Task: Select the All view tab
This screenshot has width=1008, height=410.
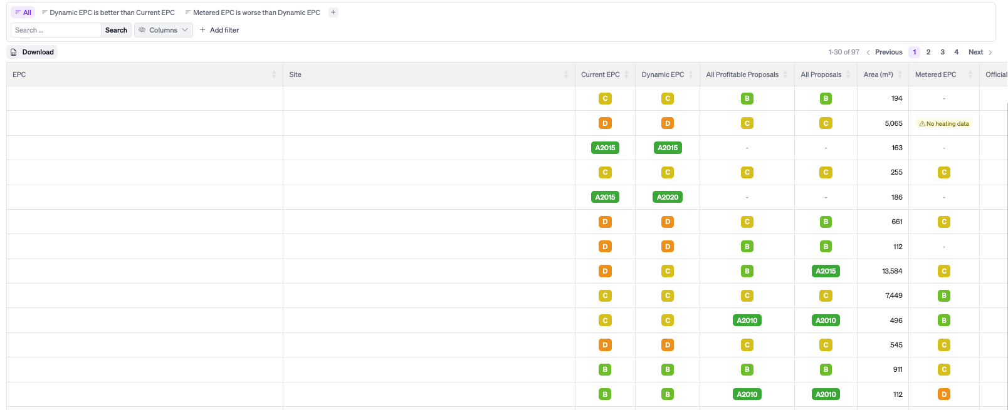Action: tap(23, 13)
